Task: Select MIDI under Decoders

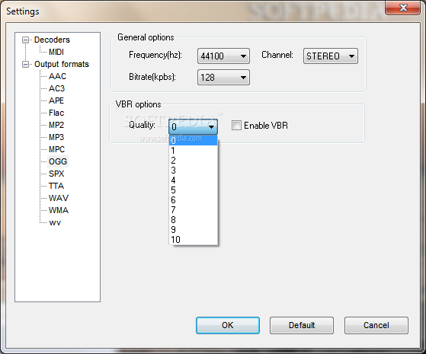Action: [x=56, y=52]
